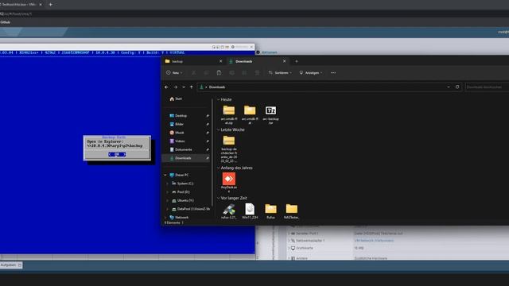The image size is (509, 286).
Task: Click the VM Network link for Netzwerkadapter 1
Action: pos(374,241)
